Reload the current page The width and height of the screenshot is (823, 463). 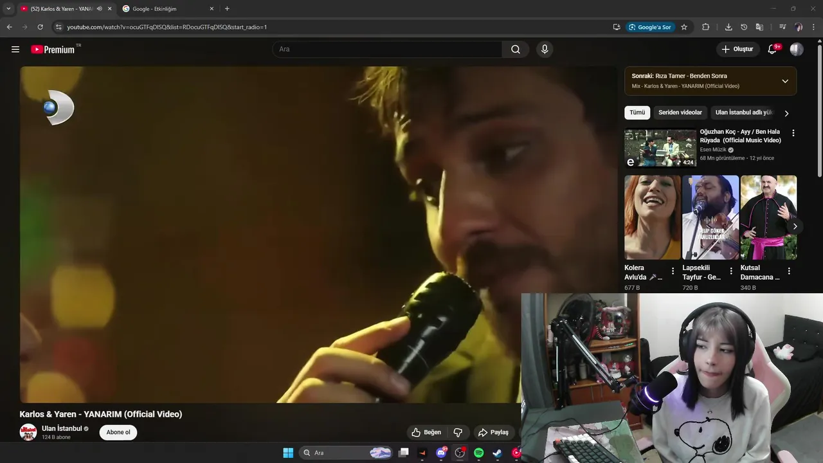[40, 27]
